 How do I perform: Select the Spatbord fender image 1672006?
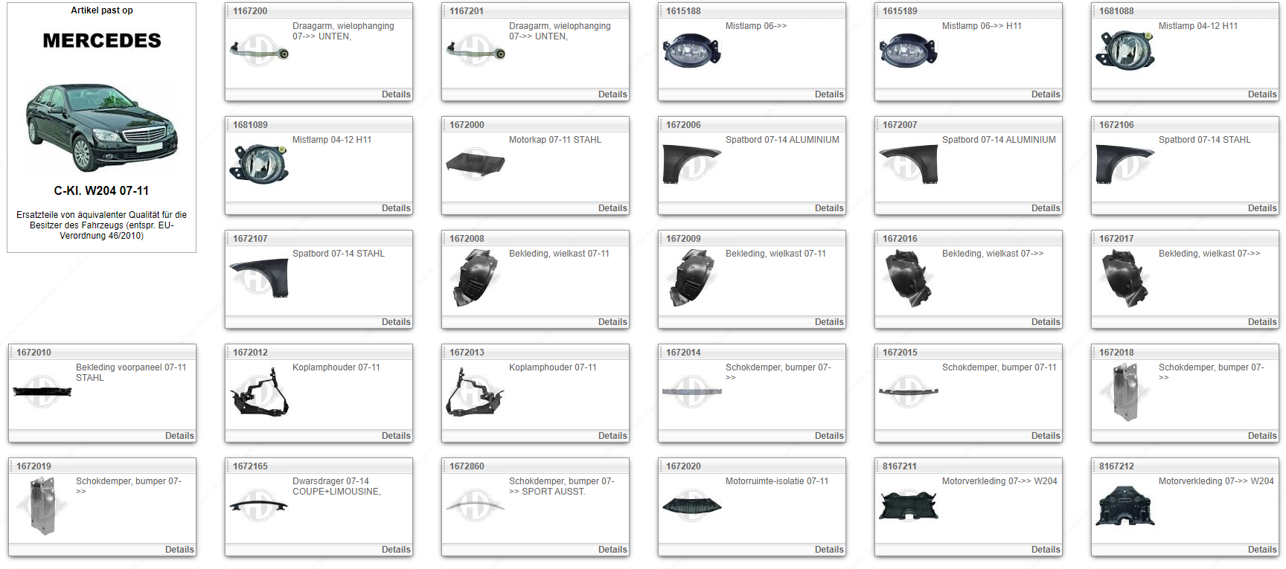tap(692, 164)
